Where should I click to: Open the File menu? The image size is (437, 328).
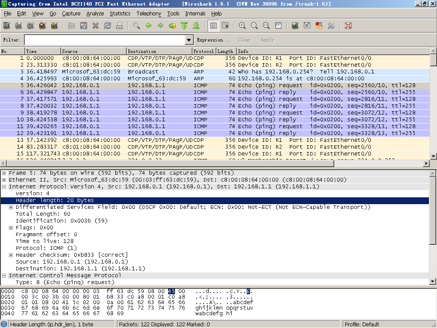[8, 13]
